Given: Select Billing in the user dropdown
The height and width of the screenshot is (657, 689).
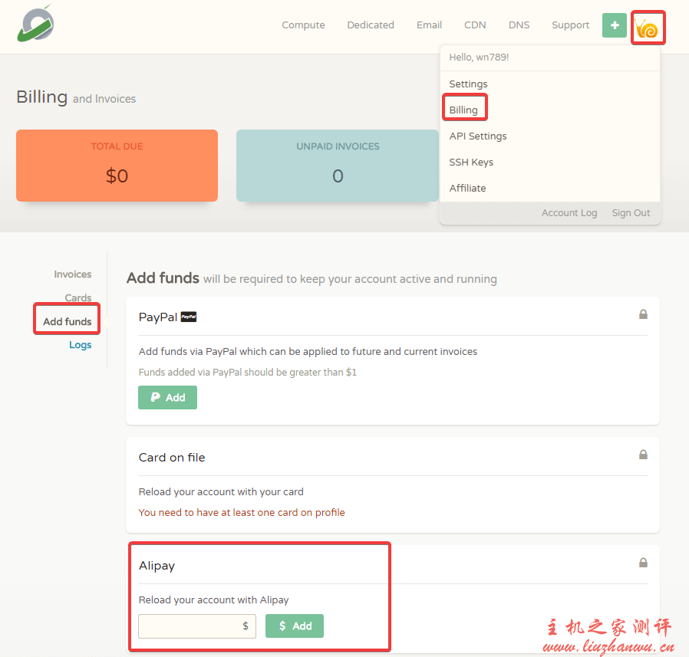Looking at the screenshot, I should (x=463, y=110).
